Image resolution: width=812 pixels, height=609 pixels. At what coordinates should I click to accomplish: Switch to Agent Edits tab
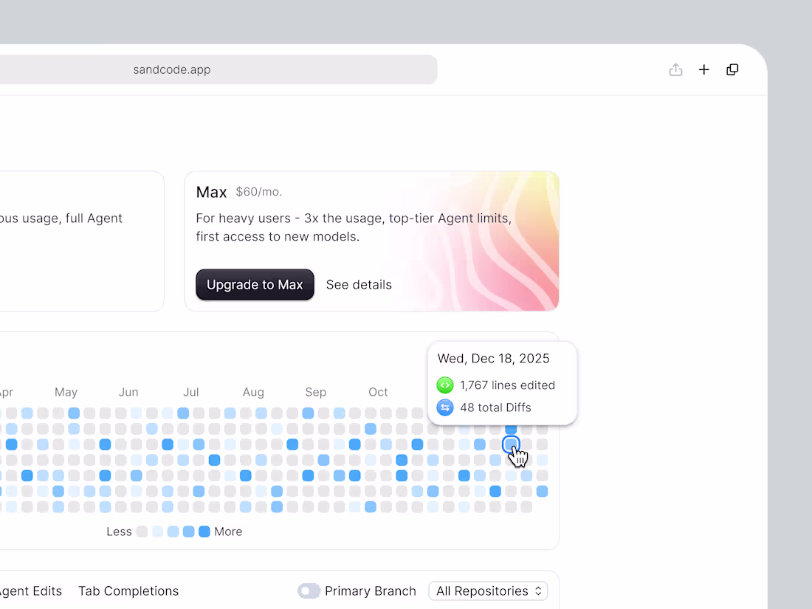30,591
